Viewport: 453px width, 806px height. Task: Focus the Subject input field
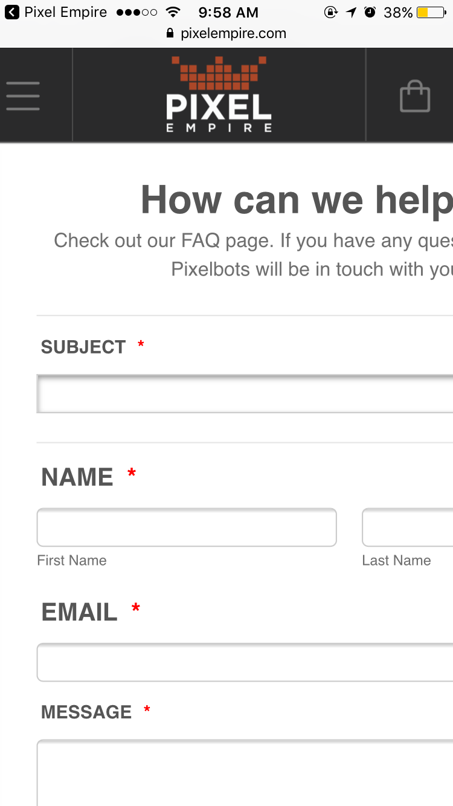(245, 394)
